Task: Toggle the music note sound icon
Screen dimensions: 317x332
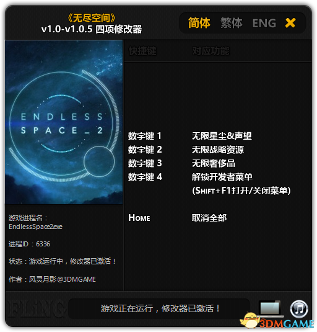Action: 299,309
